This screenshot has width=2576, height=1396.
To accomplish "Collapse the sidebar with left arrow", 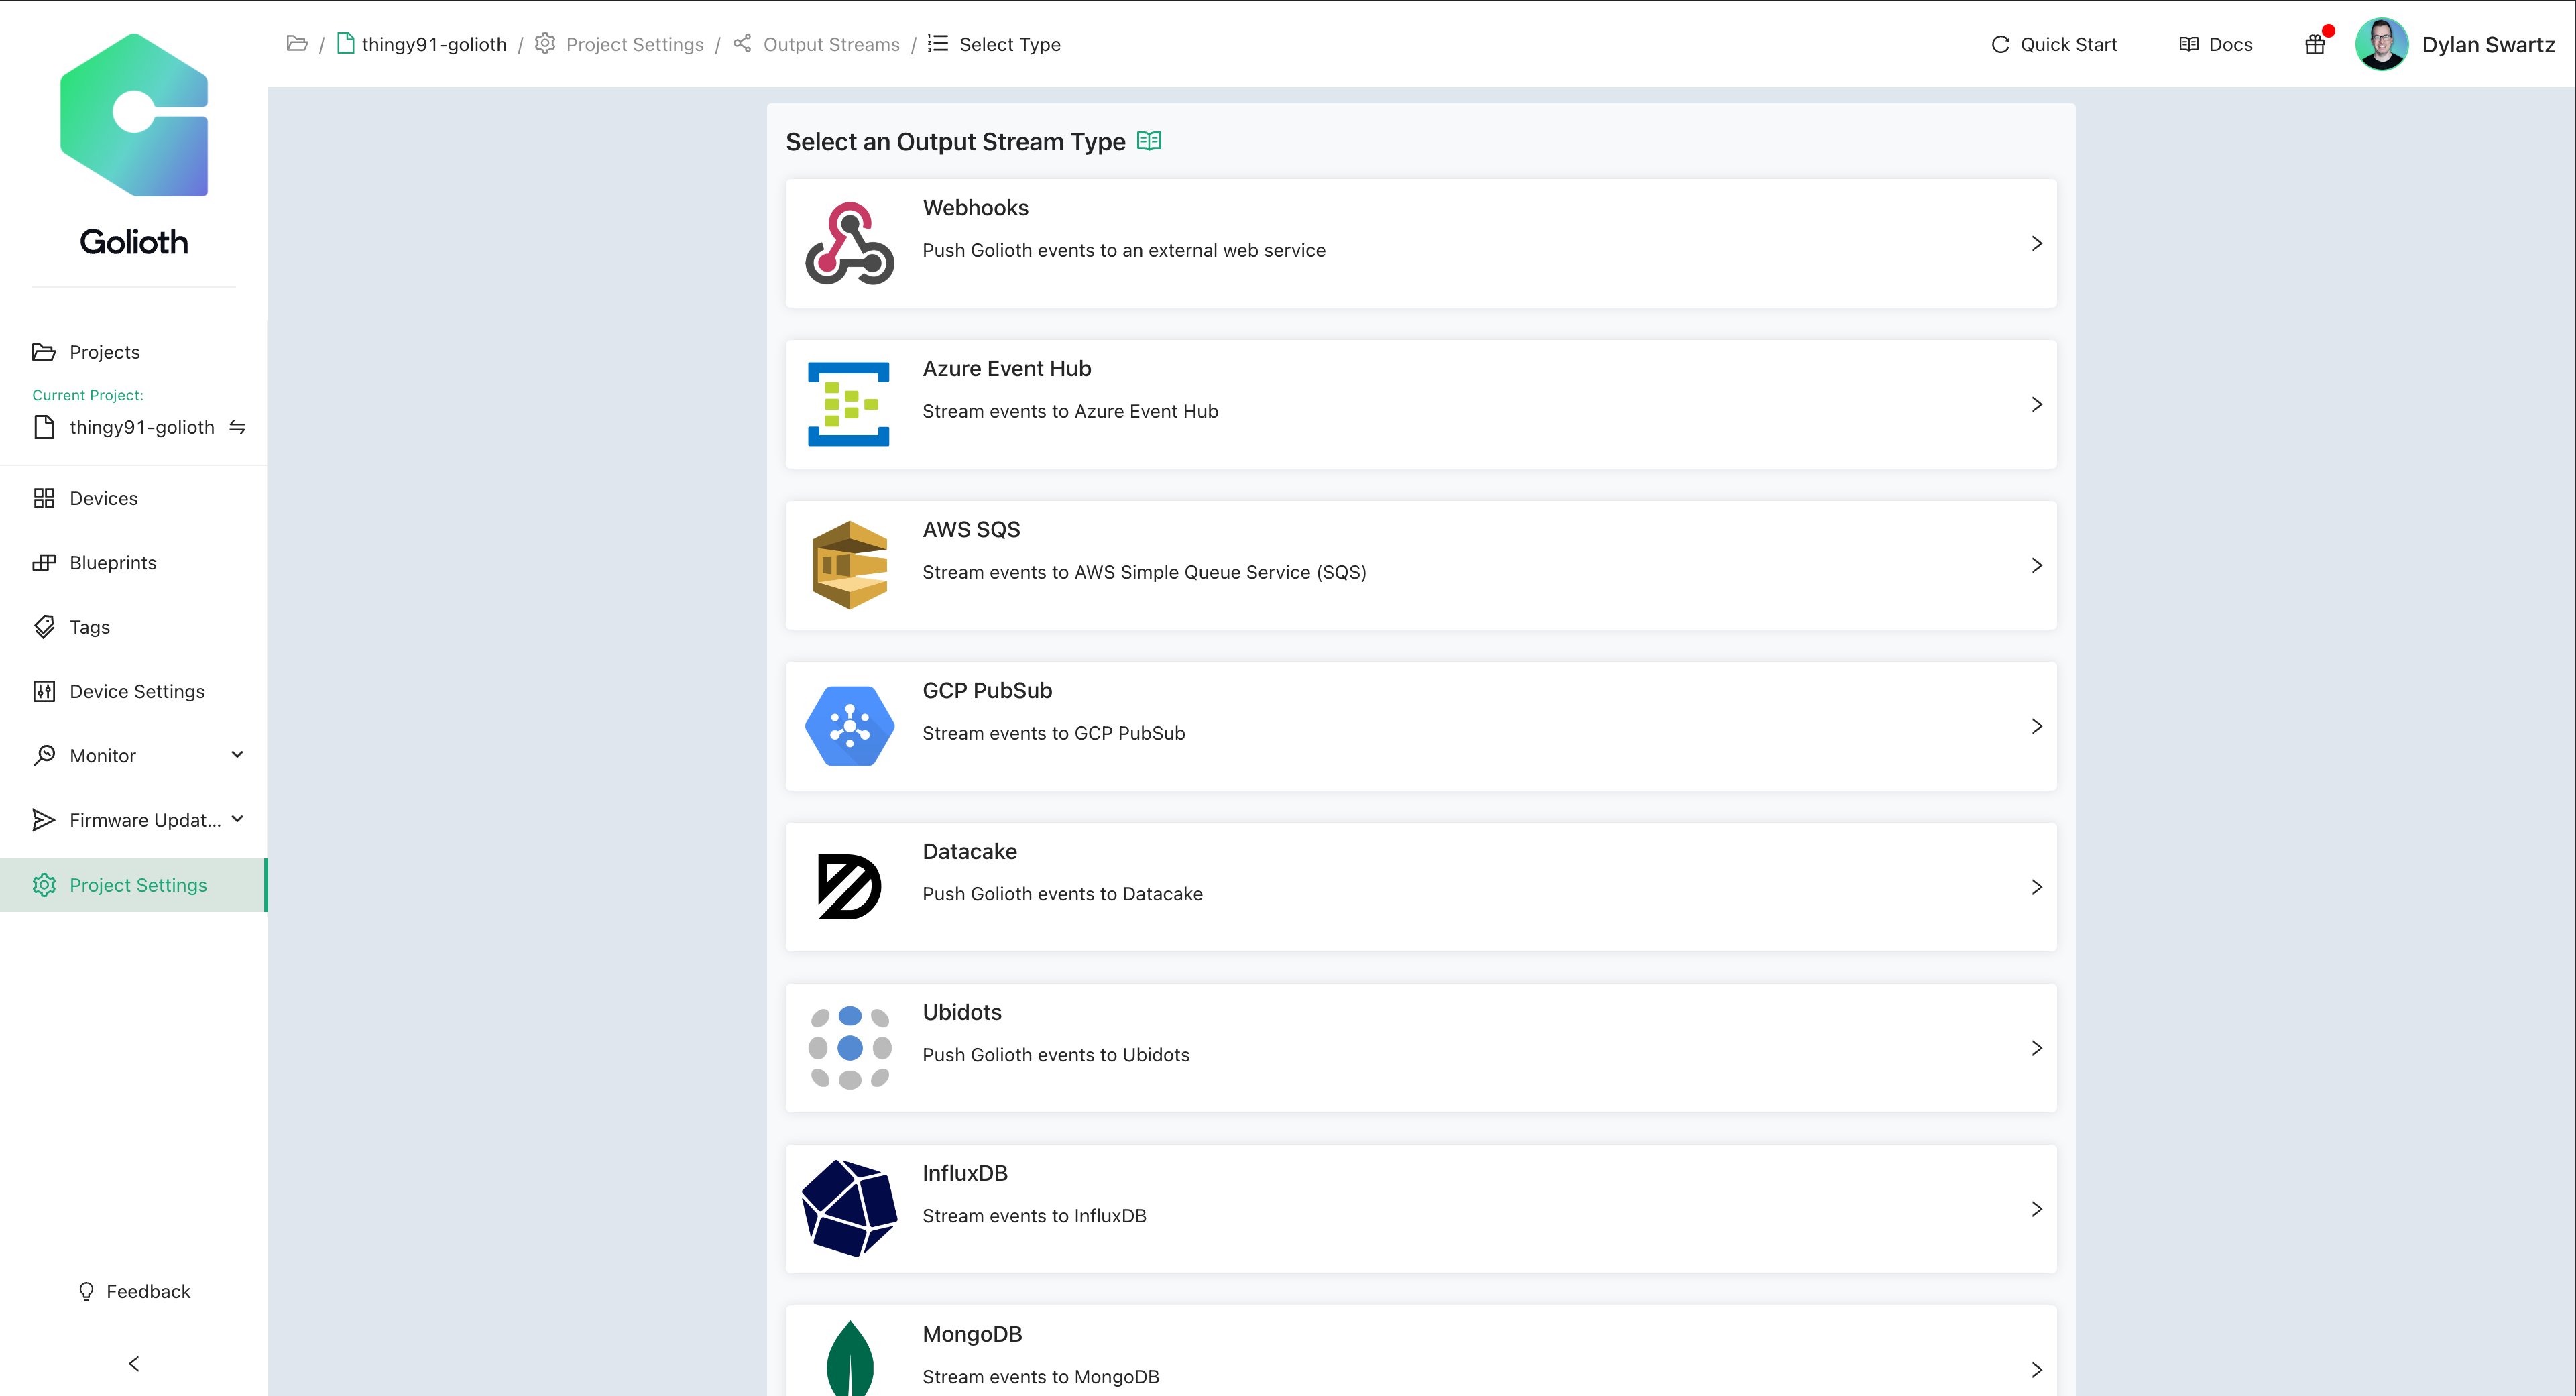I will coord(134,1364).
